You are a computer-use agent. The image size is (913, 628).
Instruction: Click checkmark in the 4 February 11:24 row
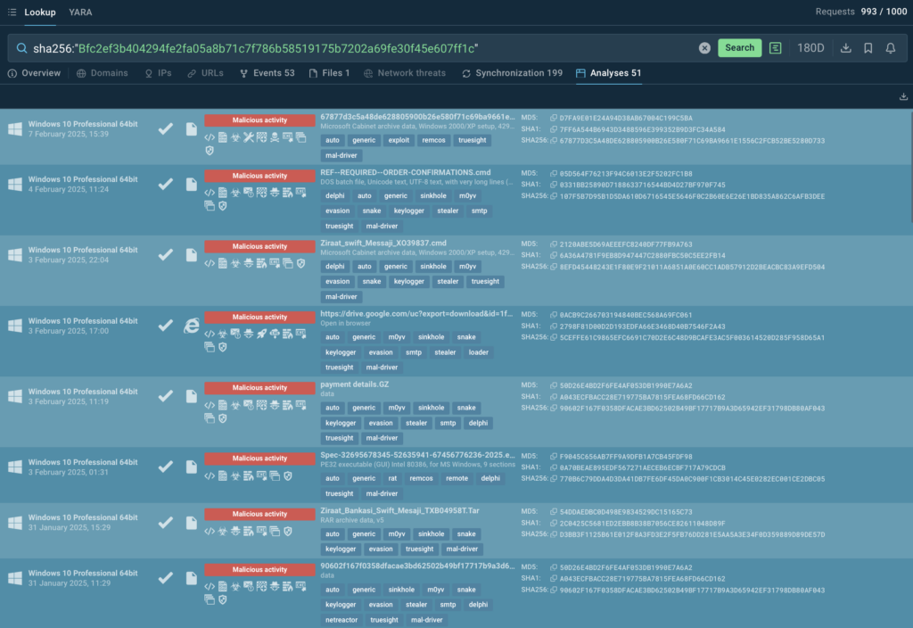point(165,184)
